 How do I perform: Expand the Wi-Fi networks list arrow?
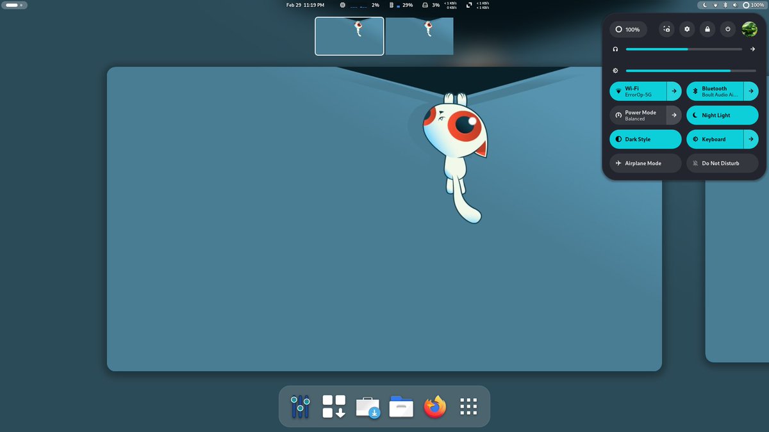pos(674,92)
